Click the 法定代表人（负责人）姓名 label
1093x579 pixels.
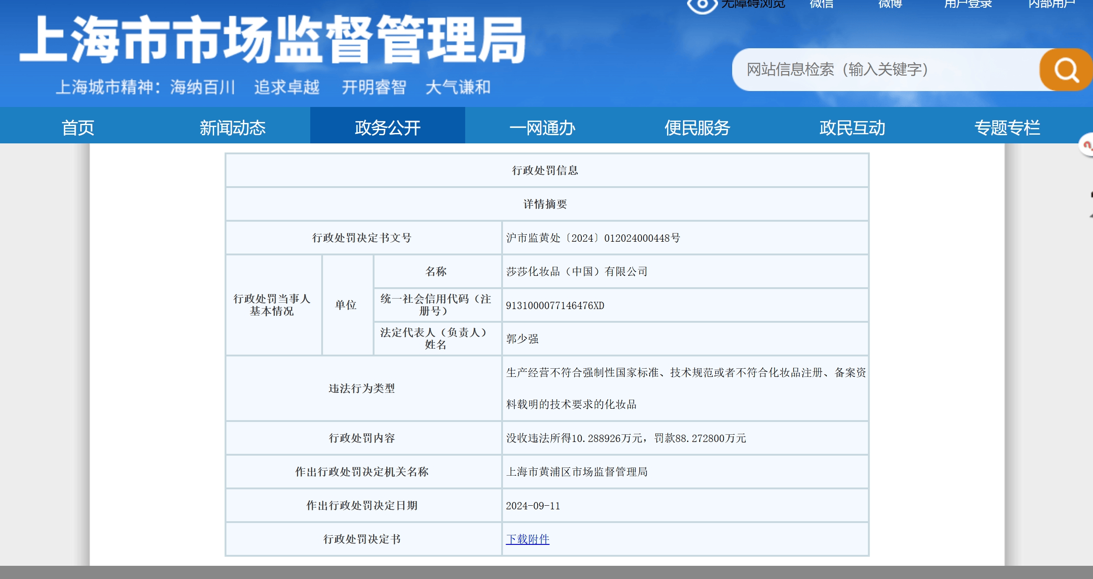(437, 339)
